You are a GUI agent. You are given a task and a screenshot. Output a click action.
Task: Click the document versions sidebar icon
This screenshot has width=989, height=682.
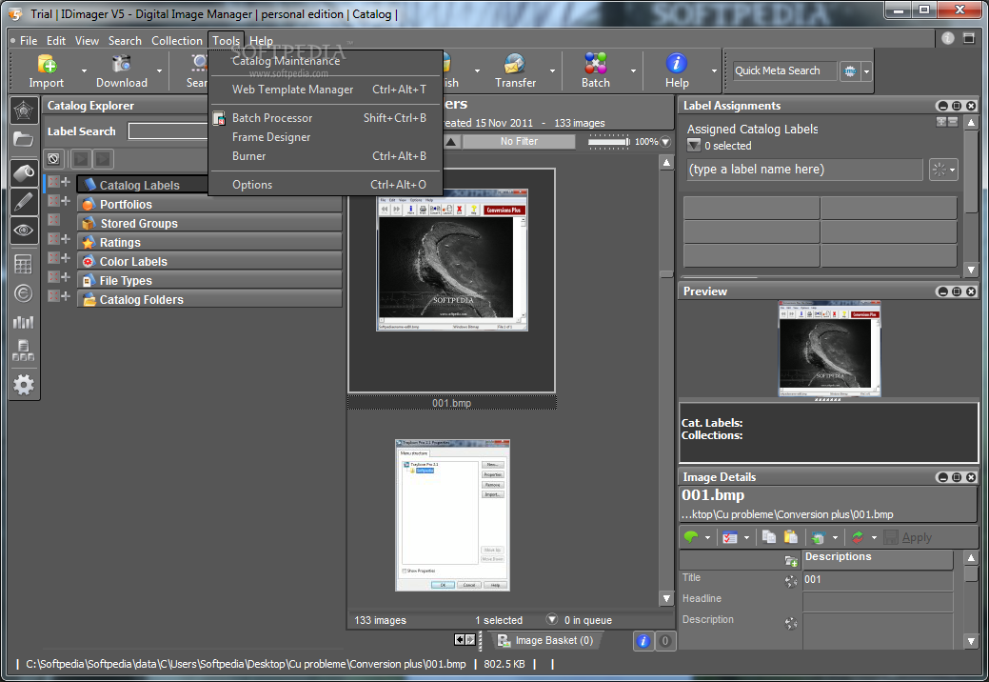click(24, 351)
